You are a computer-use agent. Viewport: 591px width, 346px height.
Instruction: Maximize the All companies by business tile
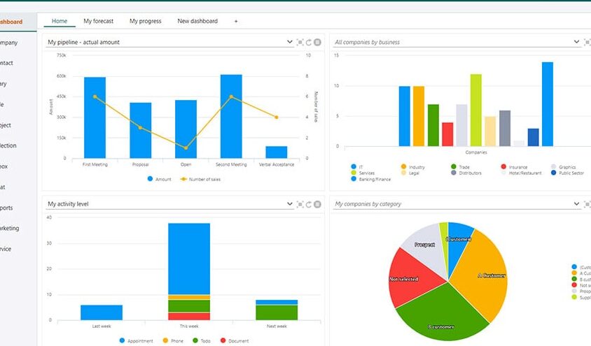point(587,42)
